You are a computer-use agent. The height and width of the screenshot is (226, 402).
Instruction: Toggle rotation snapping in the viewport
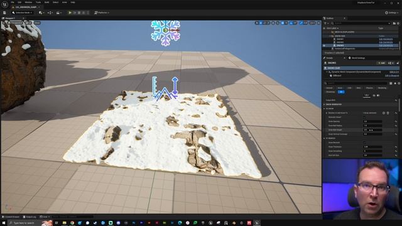(291, 23)
